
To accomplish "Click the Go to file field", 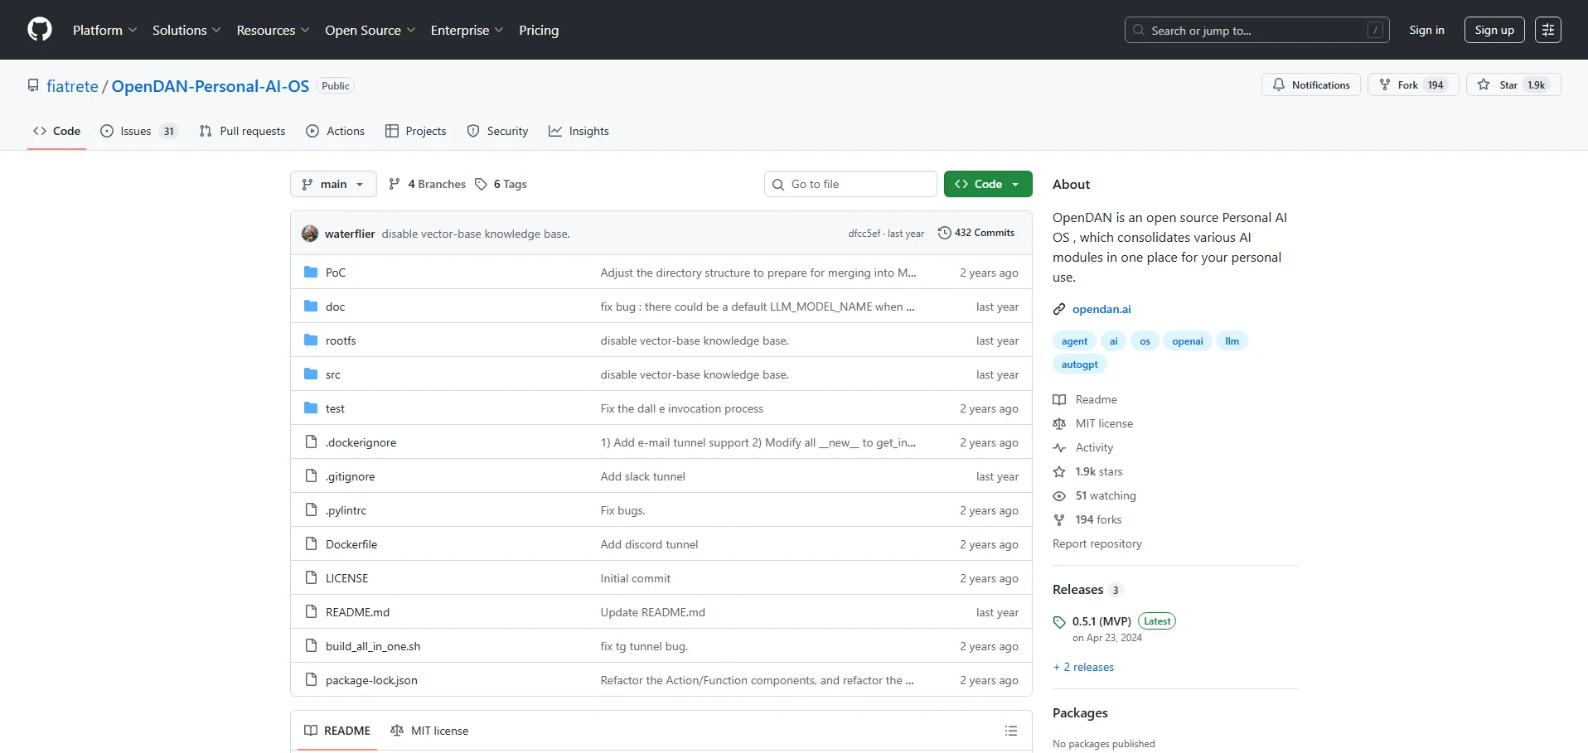I will coord(850,184).
